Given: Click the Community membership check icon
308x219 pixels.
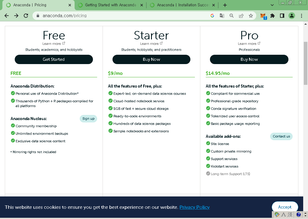Looking at the screenshot, I should pyautogui.click(x=13, y=125).
